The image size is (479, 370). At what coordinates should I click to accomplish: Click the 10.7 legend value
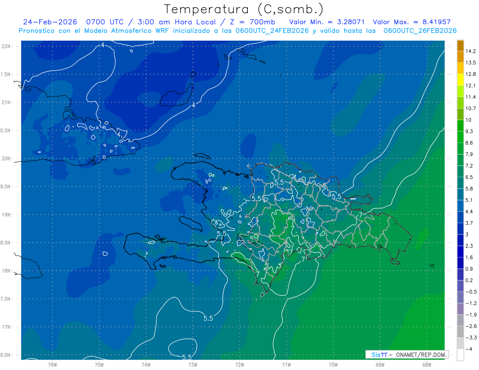pyautogui.click(x=470, y=109)
